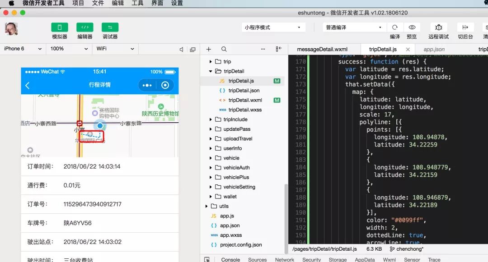
Task: Collapse the tripDetail folder
Action: [211, 71]
